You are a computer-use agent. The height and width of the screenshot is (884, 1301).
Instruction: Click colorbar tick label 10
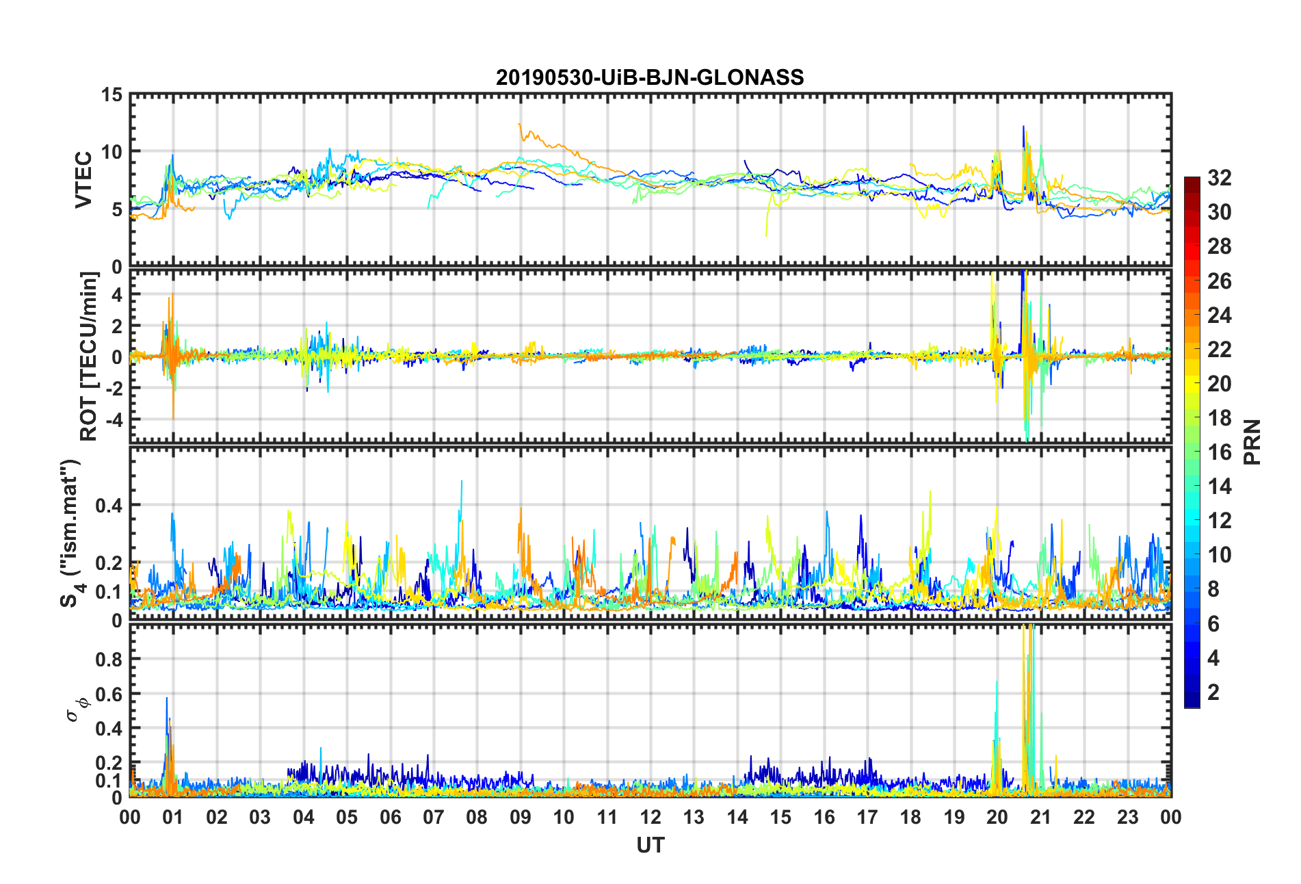(1220, 555)
